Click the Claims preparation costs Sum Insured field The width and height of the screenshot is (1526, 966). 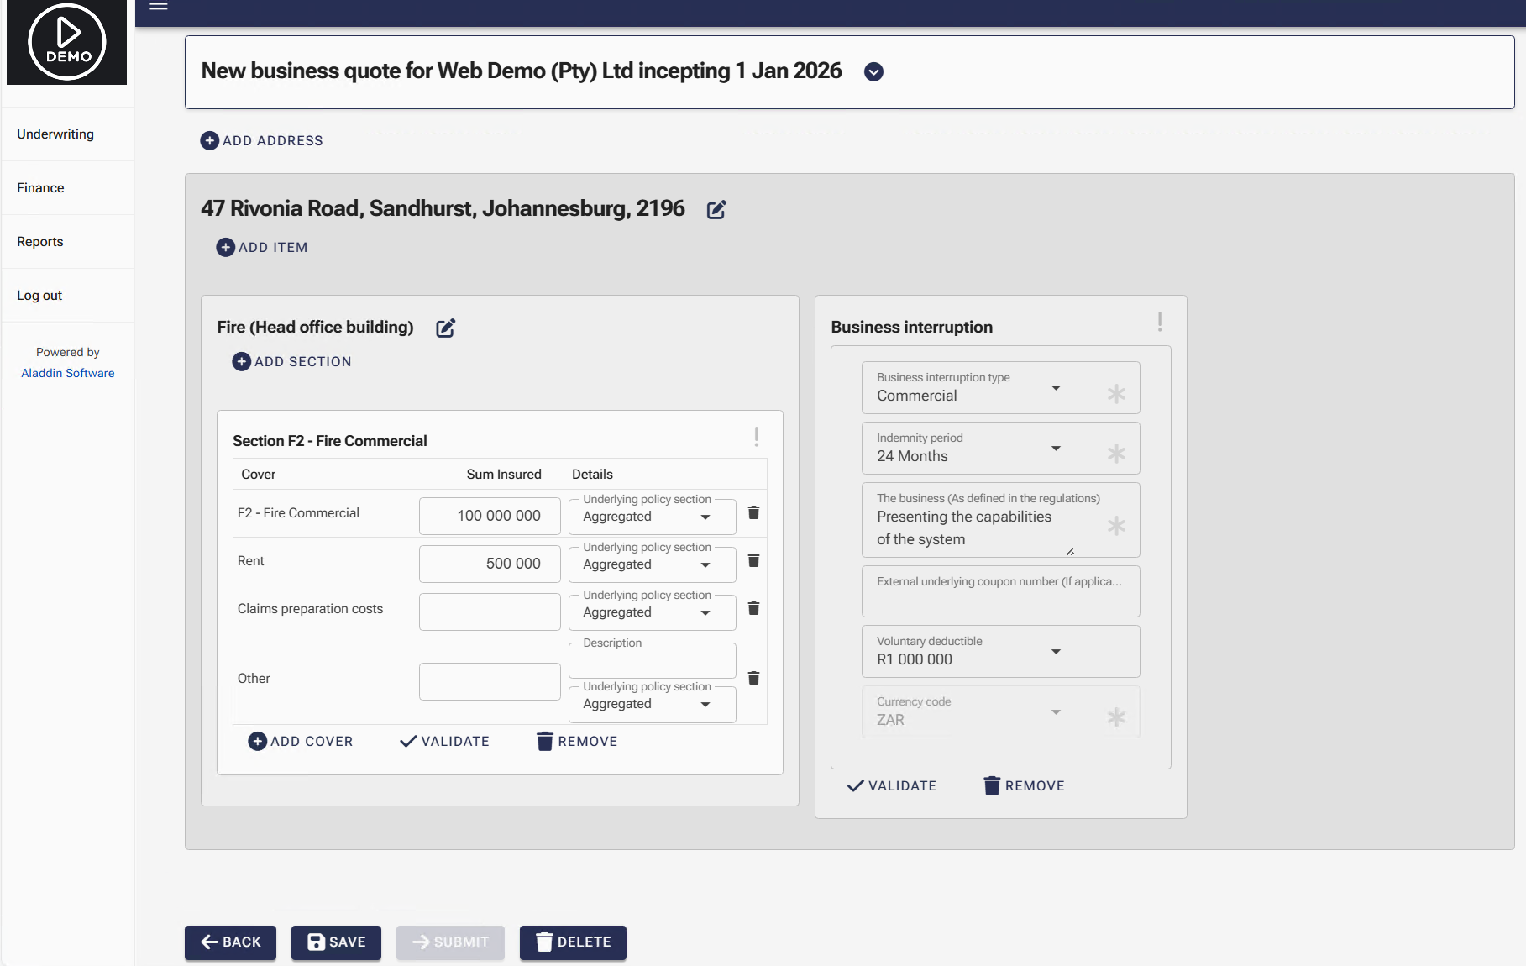point(490,611)
